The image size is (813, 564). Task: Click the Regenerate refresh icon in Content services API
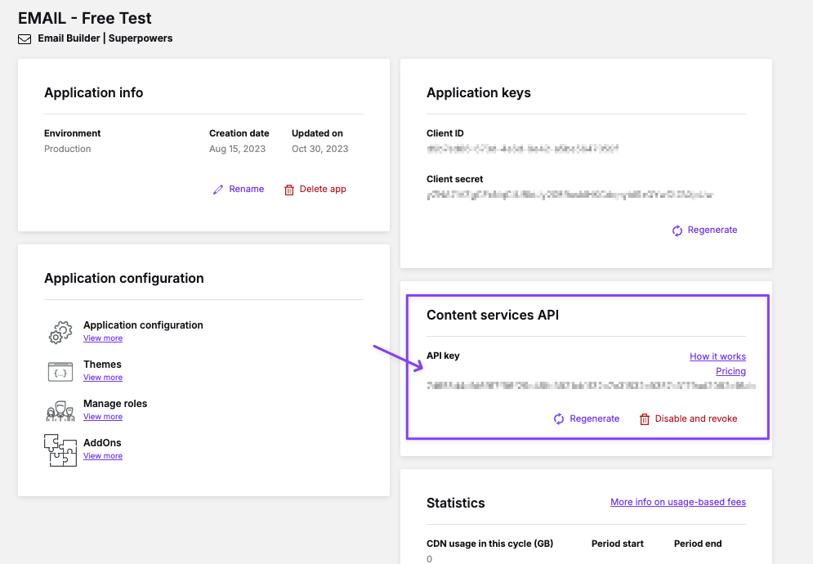coord(558,419)
